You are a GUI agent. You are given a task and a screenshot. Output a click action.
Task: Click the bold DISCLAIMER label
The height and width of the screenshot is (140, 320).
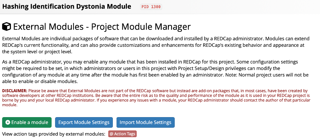15,90
